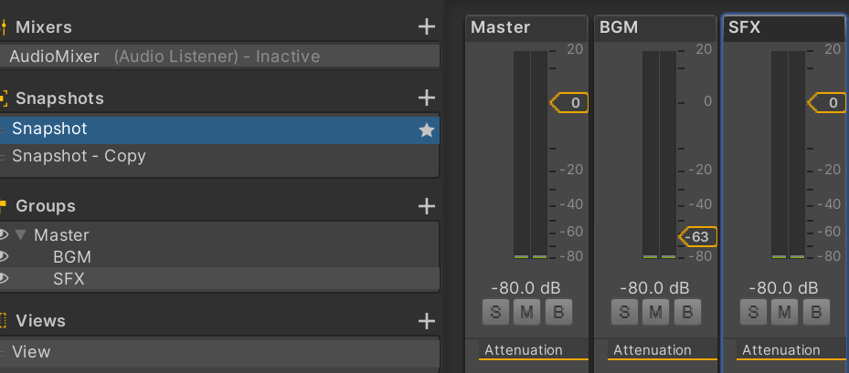849x373 pixels.
Task: Select the Attenuation effect on Master
Action: point(524,350)
